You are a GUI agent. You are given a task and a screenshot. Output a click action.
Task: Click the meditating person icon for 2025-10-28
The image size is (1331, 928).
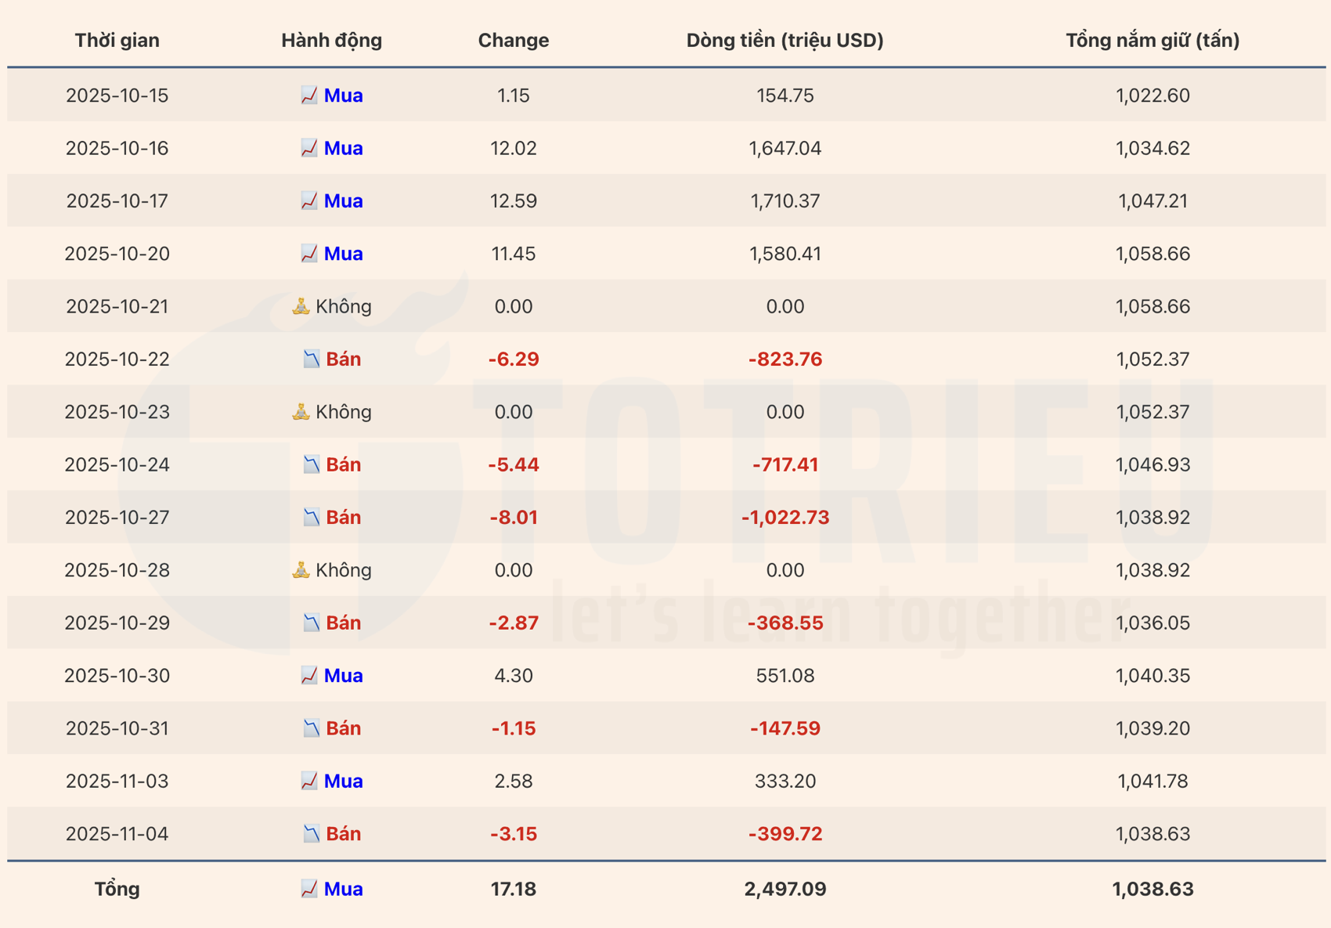(301, 570)
